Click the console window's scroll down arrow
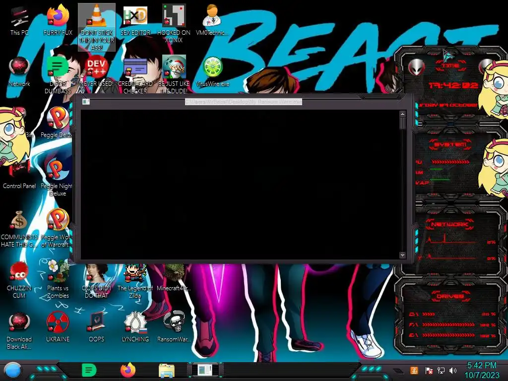Image resolution: width=508 pixels, height=381 pixels. click(402, 255)
